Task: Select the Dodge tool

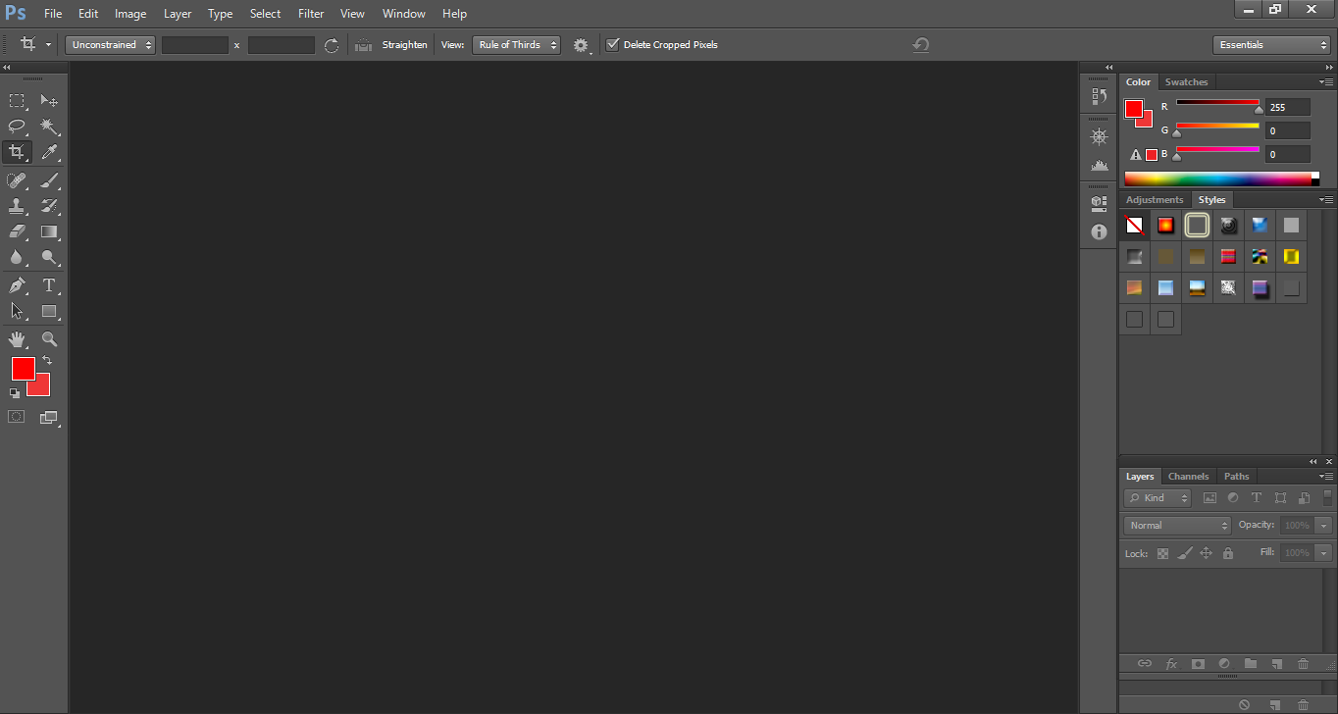Action: 49,258
